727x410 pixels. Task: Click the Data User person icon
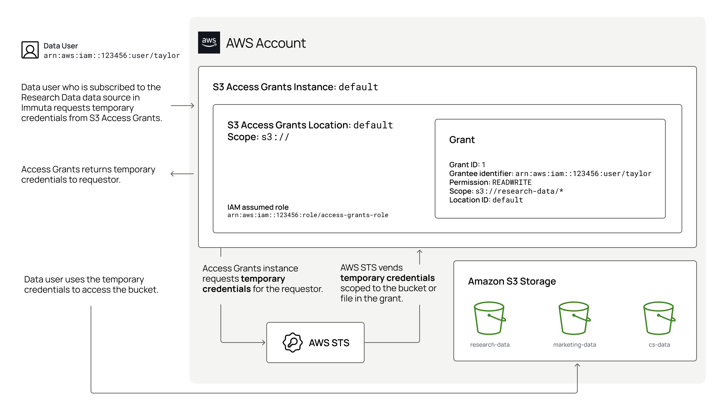click(x=30, y=50)
